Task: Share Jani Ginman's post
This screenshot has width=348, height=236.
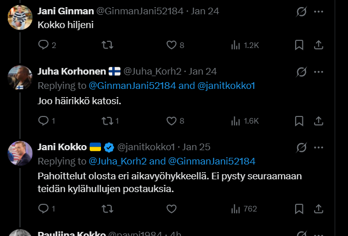Action: [x=318, y=45]
